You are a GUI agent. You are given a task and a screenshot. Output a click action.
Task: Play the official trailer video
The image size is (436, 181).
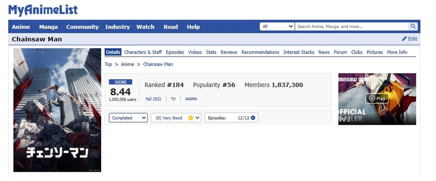coord(377,98)
